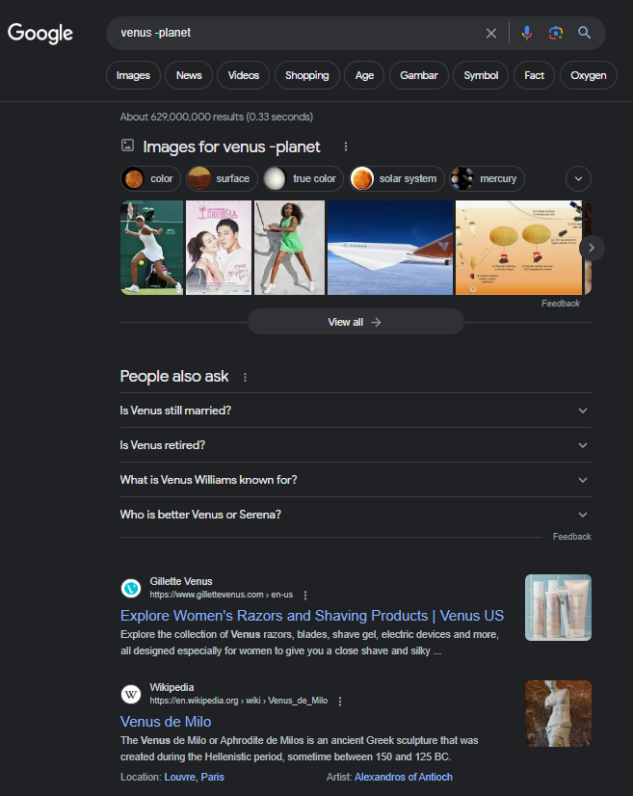Open three-dot menu for Gillette Venus result
Screen dimensions: 633x796
pos(305,595)
